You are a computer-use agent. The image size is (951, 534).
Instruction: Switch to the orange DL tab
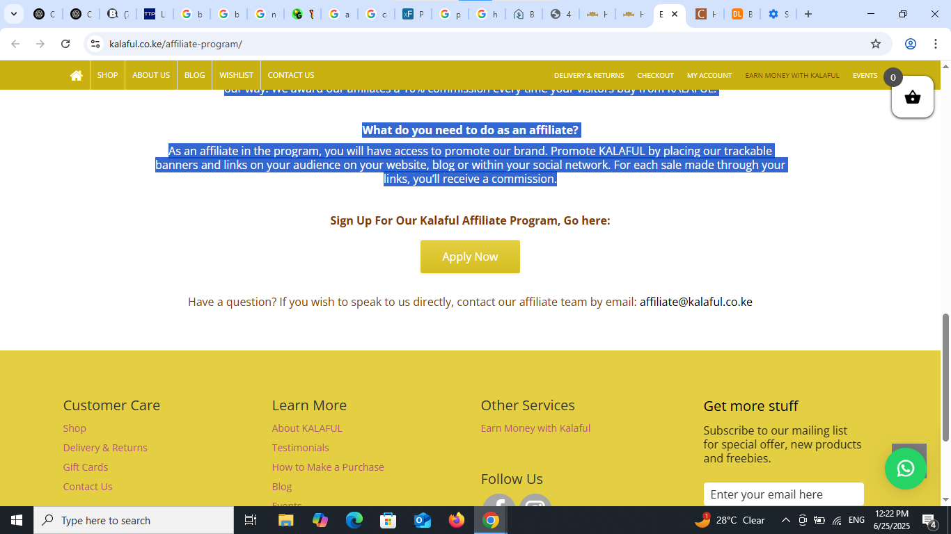coord(741,14)
